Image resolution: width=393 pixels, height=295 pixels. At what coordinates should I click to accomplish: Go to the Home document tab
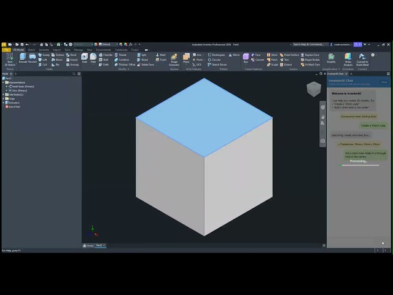click(88, 246)
